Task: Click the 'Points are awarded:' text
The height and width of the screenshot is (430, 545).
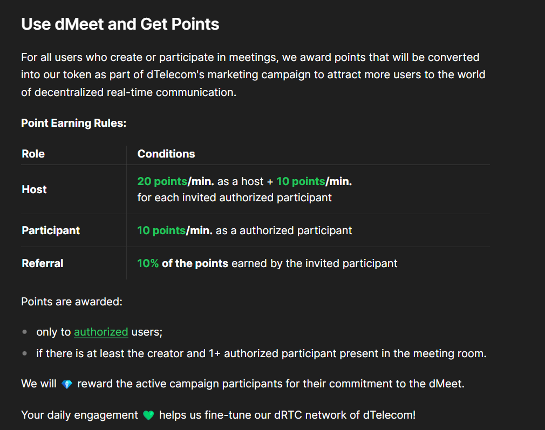Action: pos(72,302)
